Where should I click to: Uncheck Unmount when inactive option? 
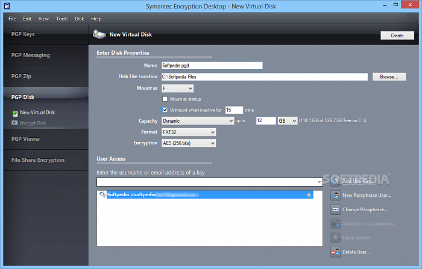(165, 110)
